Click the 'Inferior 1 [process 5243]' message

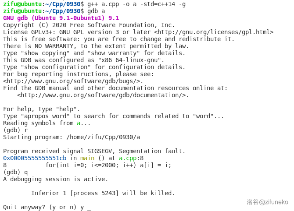[x=103, y=193]
